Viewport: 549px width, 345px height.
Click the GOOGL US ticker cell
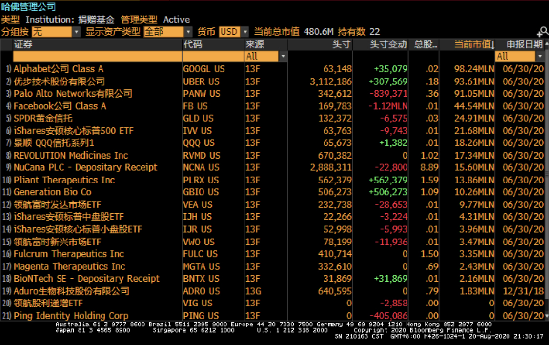[204, 69]
